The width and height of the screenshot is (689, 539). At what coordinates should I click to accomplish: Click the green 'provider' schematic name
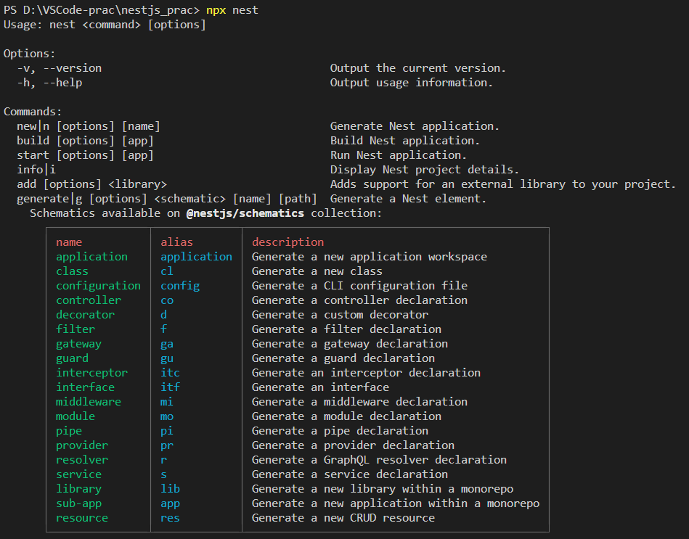[x=82, y=445]
